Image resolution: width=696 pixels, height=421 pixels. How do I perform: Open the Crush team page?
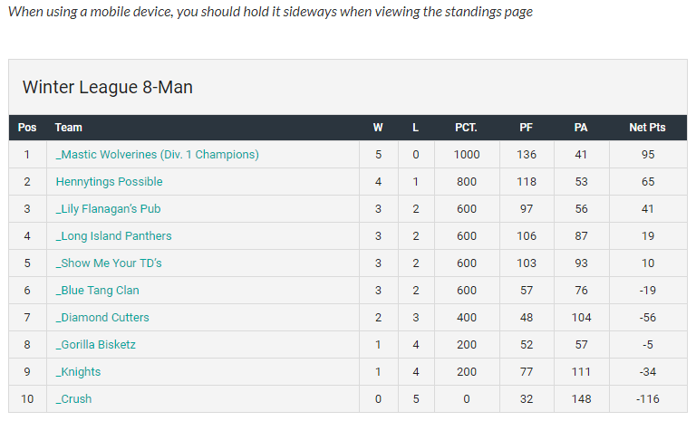pyautogui.click(x=73, y=399)
